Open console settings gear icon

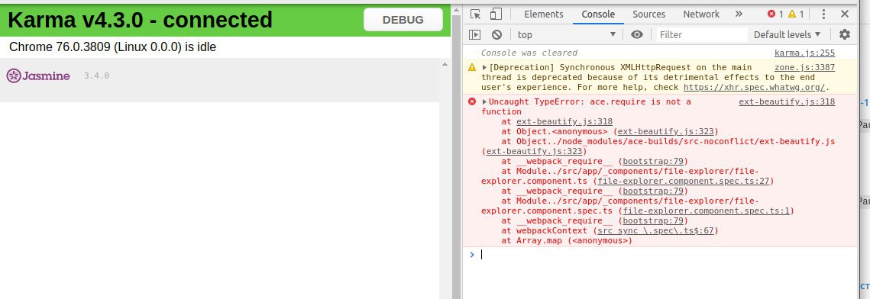pyautogui.click(x=845, y=34)
